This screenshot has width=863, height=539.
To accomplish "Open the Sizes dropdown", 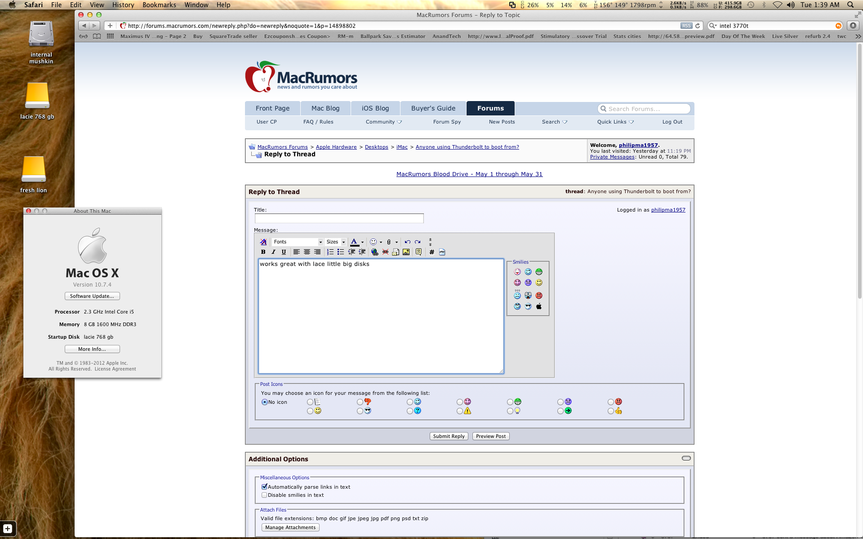I will (x=336, y=242).
